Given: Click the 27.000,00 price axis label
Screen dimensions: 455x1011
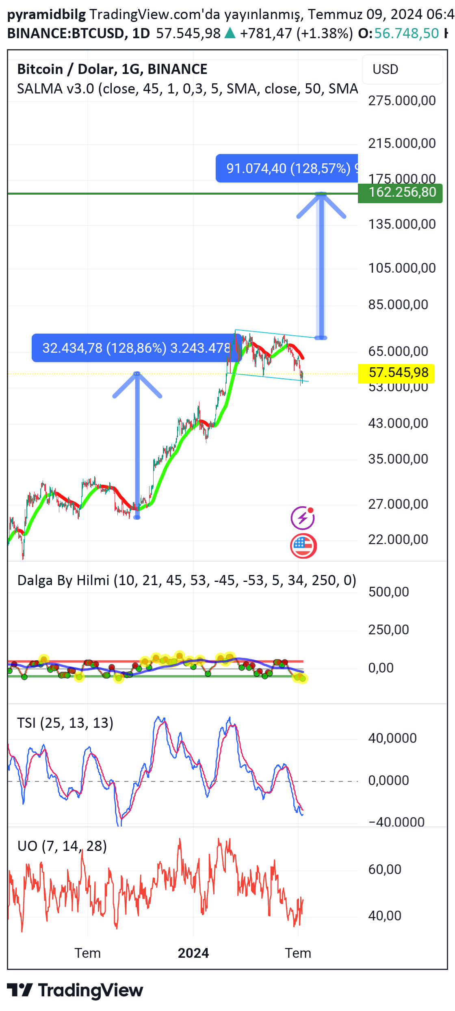Looking at the screenshot, I should 398,504.
